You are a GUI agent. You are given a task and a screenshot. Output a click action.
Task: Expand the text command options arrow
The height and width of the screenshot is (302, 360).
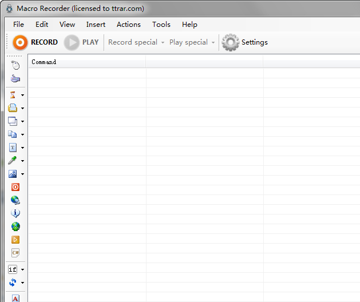pos(22,148)
